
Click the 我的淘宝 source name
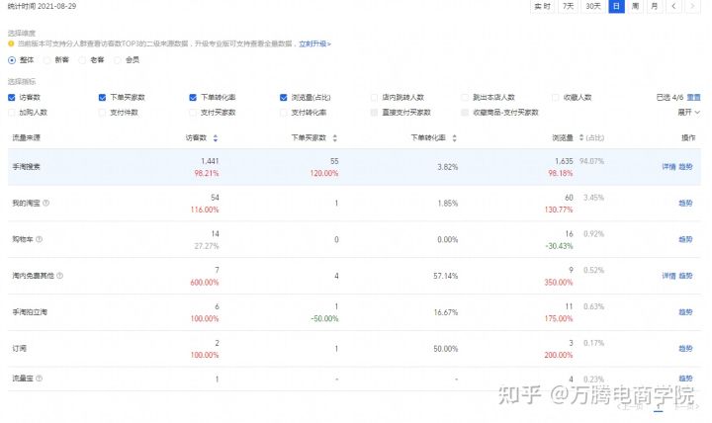(x=27, y=203)
